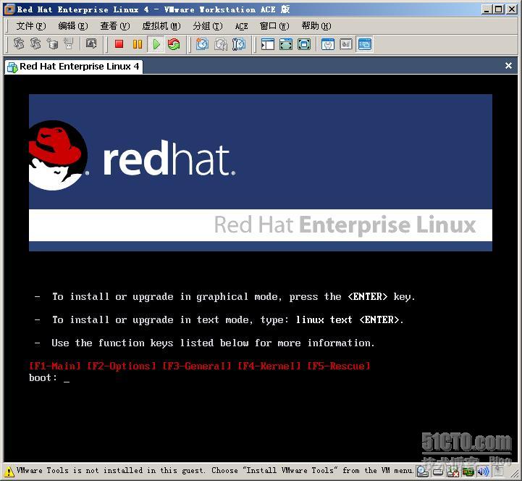Click the VMware Tools not installed message
Viewport: 522px width, 481px height.
click(x=215, y=471)
